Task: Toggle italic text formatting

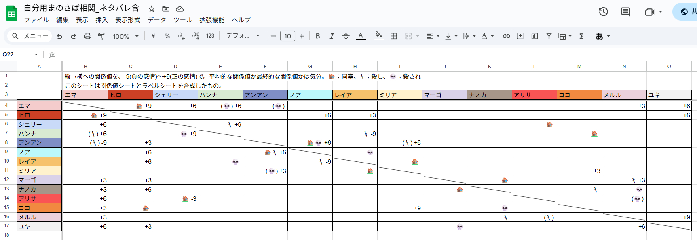Action: pyautogui.click(x=332, y=36)
